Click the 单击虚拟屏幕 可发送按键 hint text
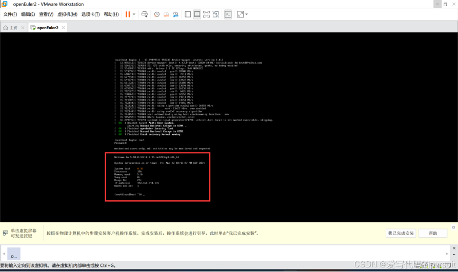This screenshot has height=272, width=458. pyautogui.click(x=24, y=233)
